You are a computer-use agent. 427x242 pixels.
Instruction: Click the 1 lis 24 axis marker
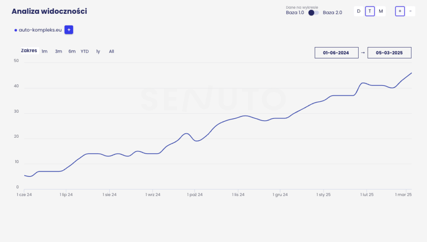(x=238, y=194)
